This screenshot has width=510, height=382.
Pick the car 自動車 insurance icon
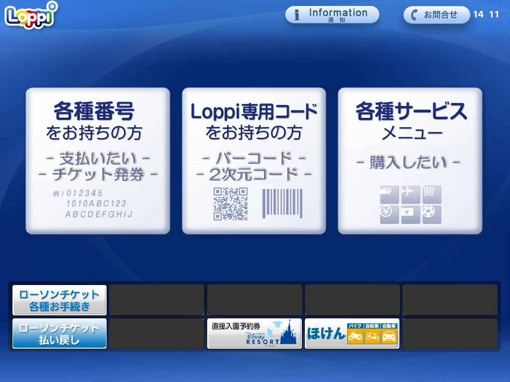[389, 334]
